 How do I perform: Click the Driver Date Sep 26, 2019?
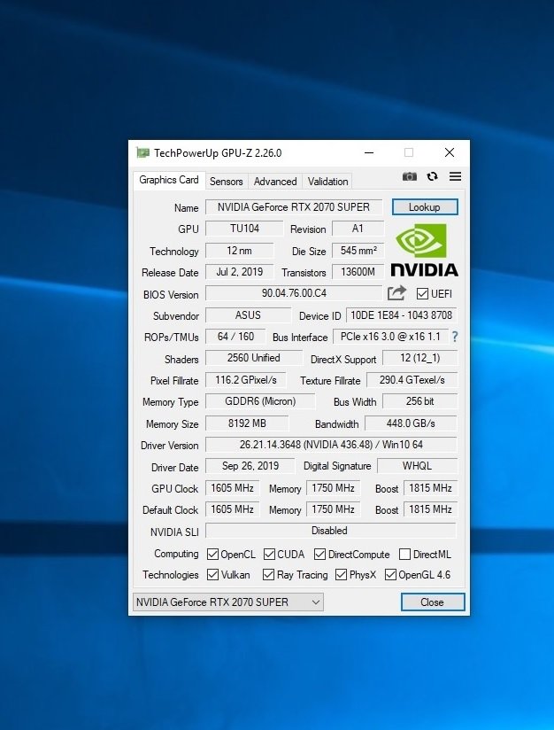coord(250,466)
